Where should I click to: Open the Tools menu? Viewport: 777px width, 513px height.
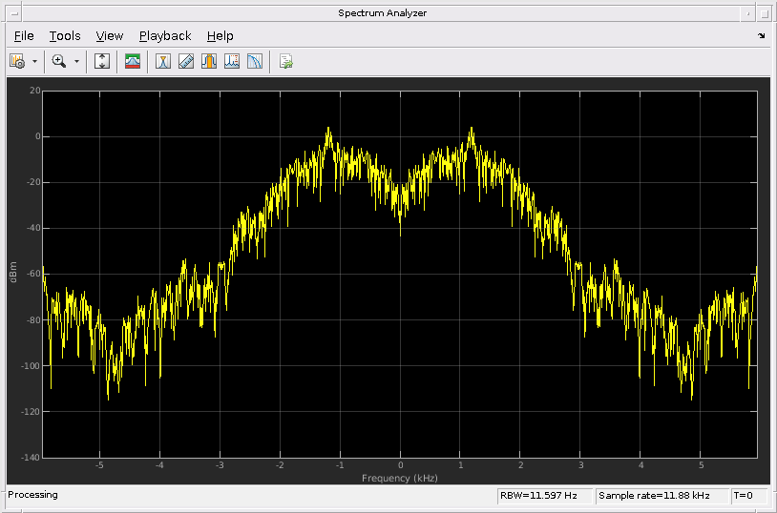(x=65, y=36)
